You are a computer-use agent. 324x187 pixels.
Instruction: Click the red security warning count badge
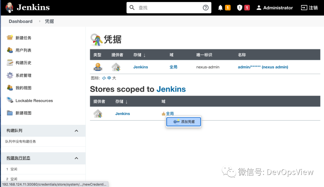pyautogui.click(x=247, y=8)
